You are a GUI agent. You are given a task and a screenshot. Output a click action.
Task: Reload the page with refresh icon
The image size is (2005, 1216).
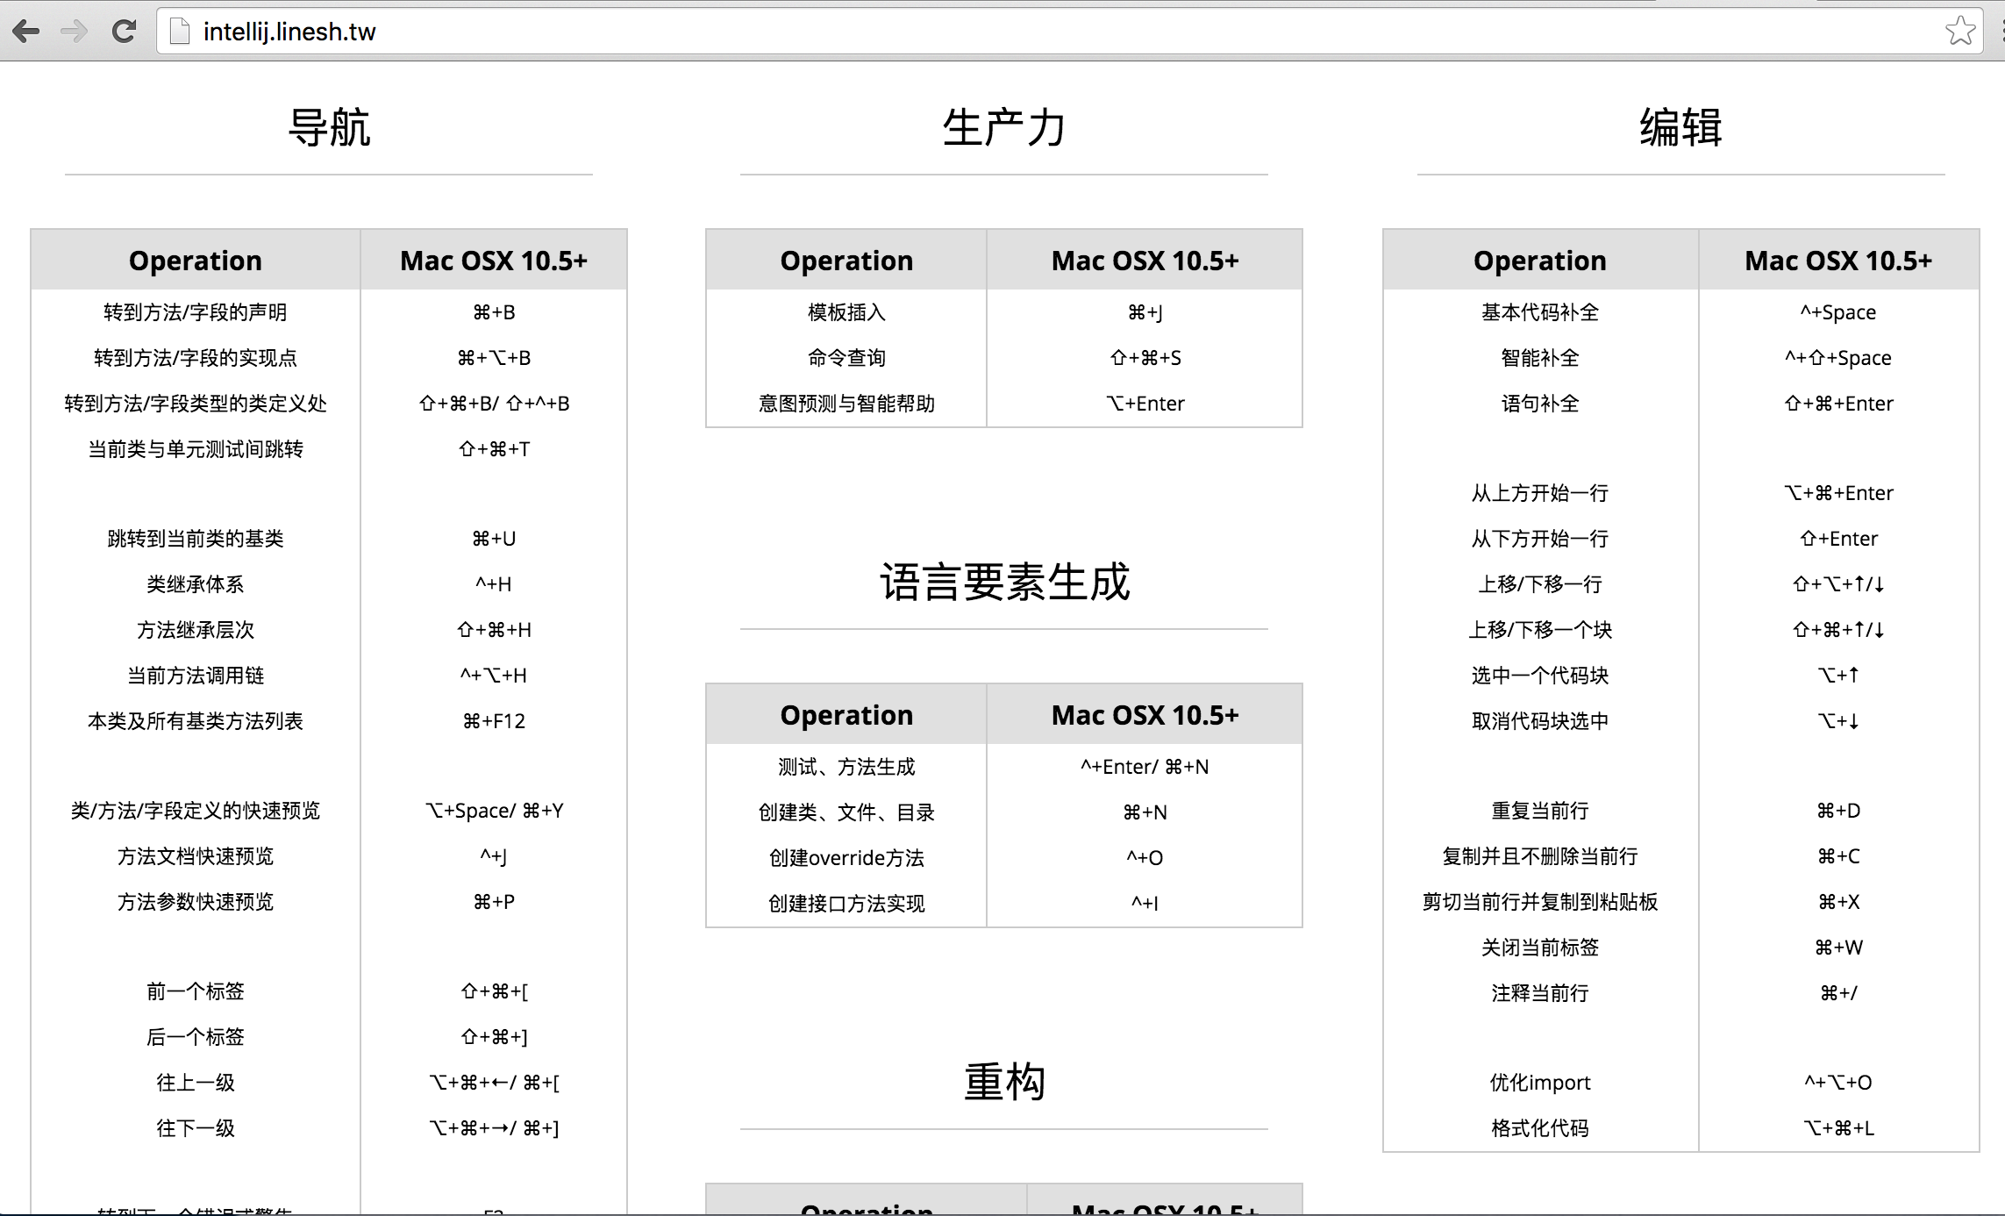coord(125,32)
